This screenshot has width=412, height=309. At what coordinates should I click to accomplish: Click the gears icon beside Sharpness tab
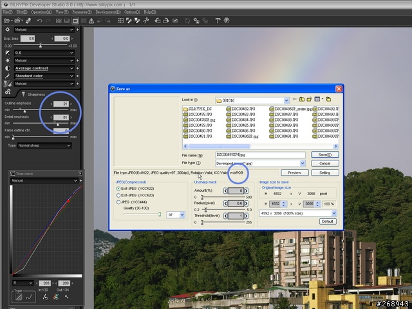[x=8, y=91]
